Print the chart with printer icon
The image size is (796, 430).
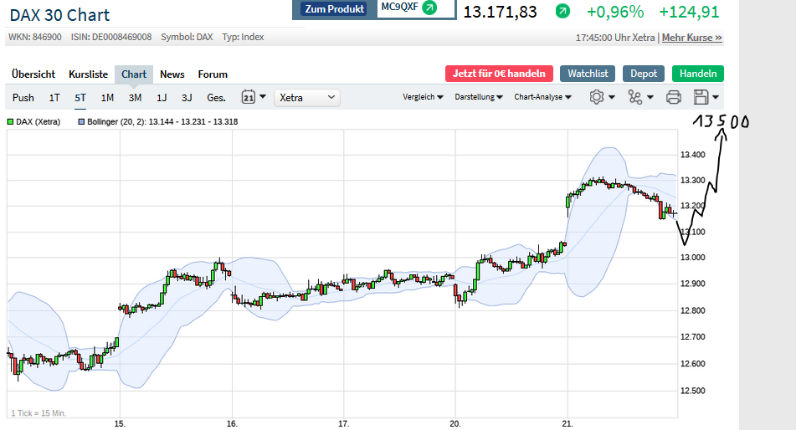coord(673,97)
